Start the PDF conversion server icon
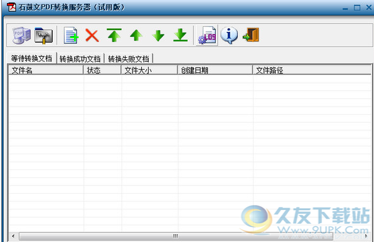The height and width of the screenshot is (242, 374). (x=21, y=35)
